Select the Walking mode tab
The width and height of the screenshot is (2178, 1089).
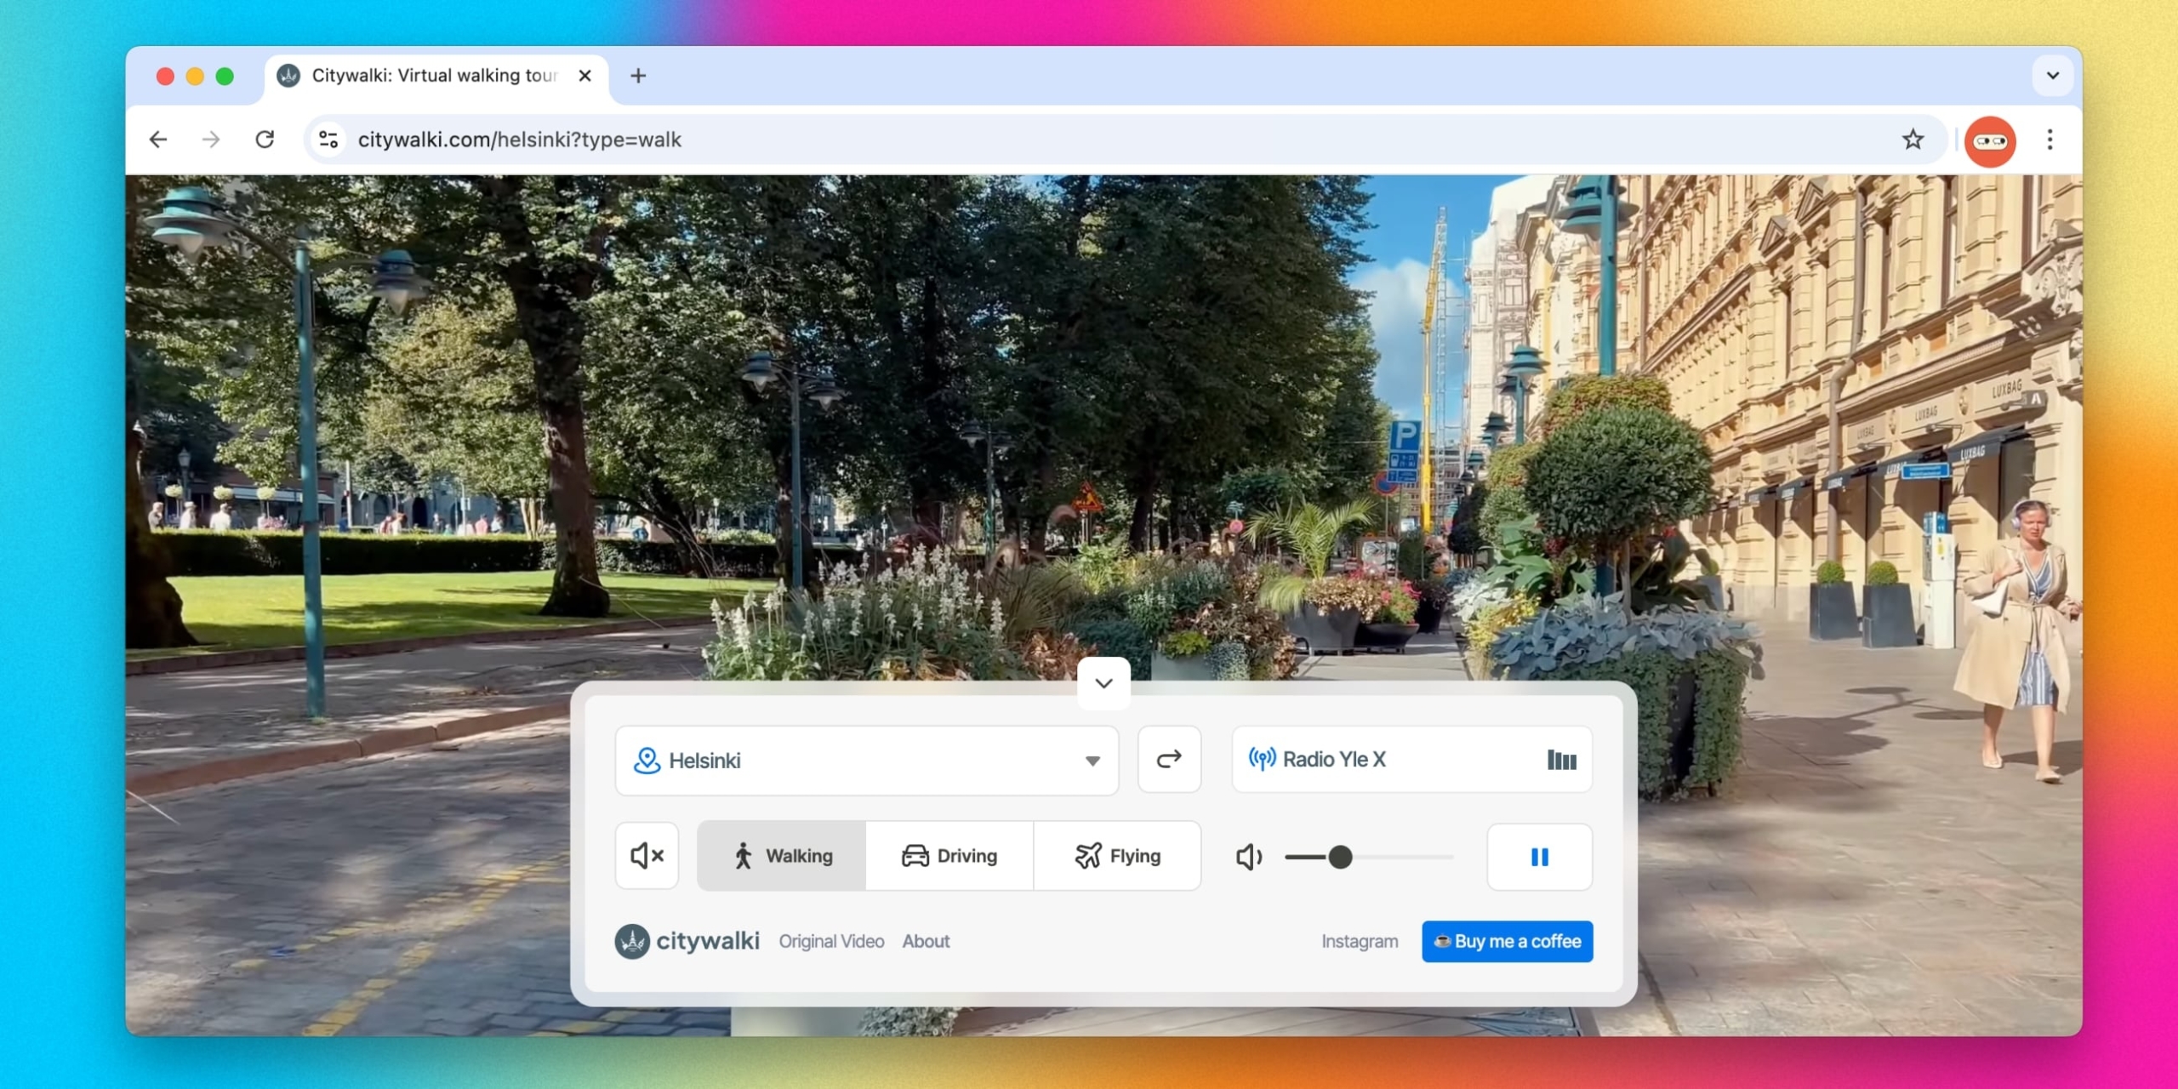pyautogui.click(x=782, y=856)
